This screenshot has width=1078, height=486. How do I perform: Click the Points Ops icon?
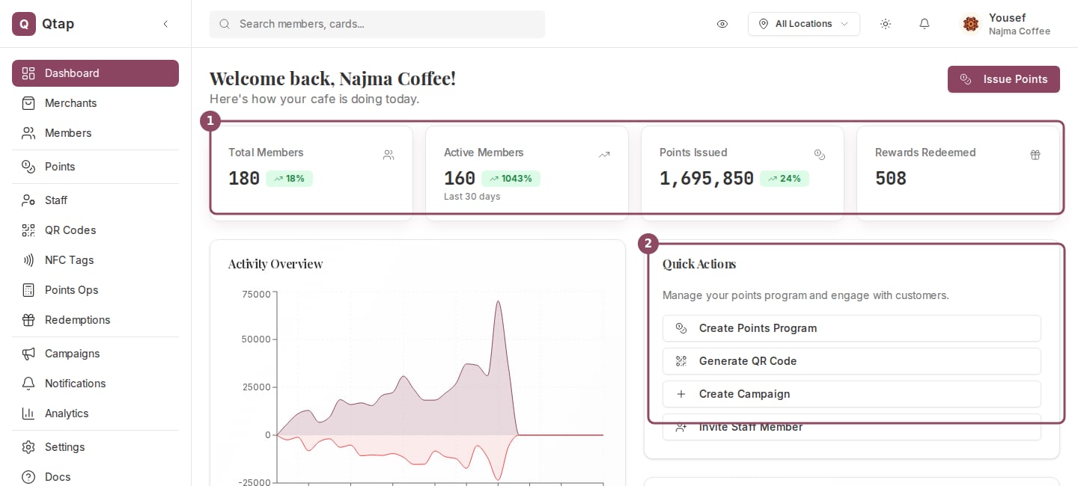28,290
